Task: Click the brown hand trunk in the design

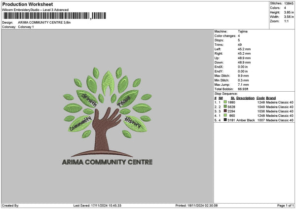Action: tap(103, 130)
